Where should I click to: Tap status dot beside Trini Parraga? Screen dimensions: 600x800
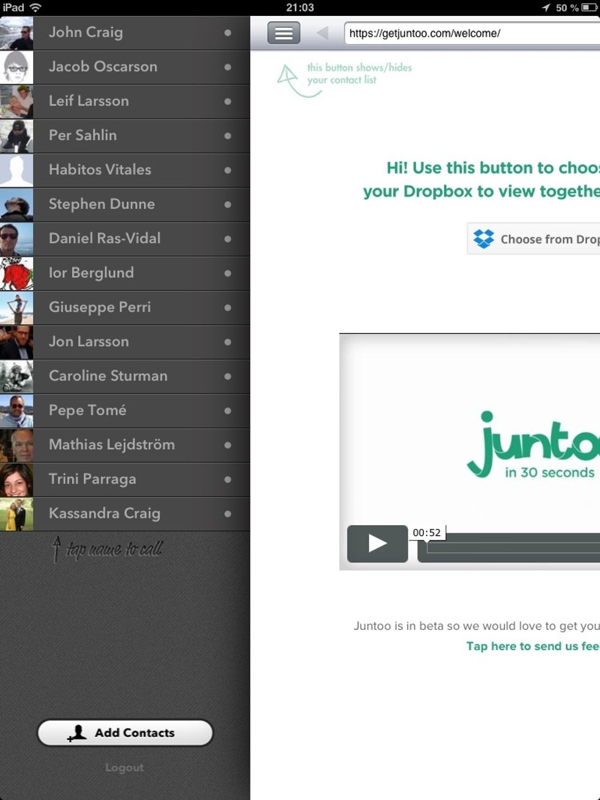[228, 479]
